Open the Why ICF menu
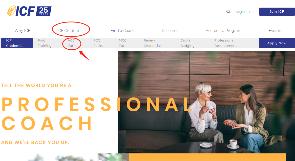The width and height of the screenshot is (295, 161). [x=22, y=31]
